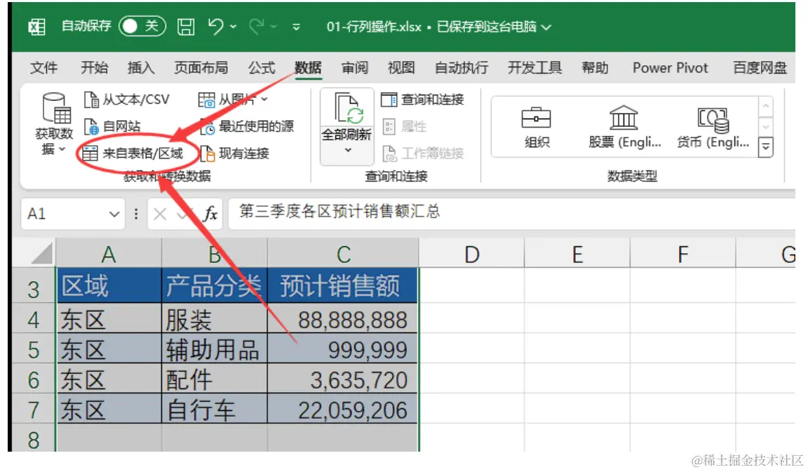Viewport: 808px width, 472px height.
Task: Click 从图片 (From Picture) button
Action: click(227, 100)
